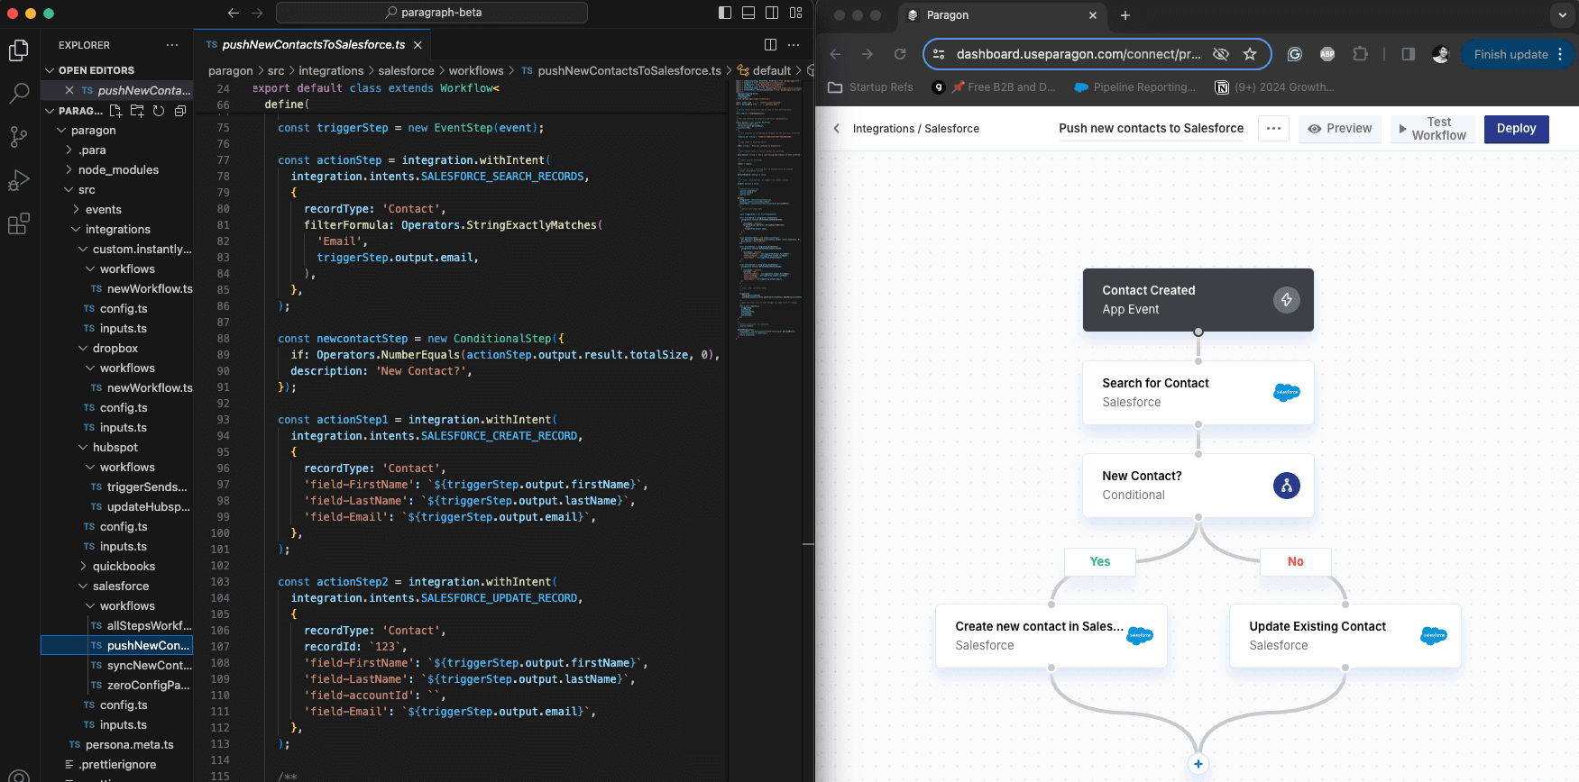Refresh the explorer file tree
This screenshot has width=1579, height=782.
[159, 111]
